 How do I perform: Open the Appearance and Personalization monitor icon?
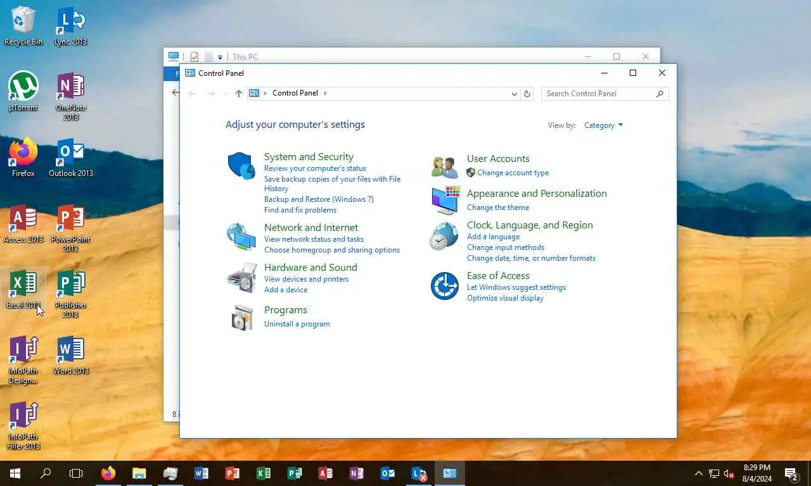444,201
